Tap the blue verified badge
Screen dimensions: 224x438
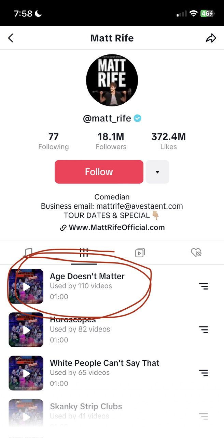tap(137, 118)
